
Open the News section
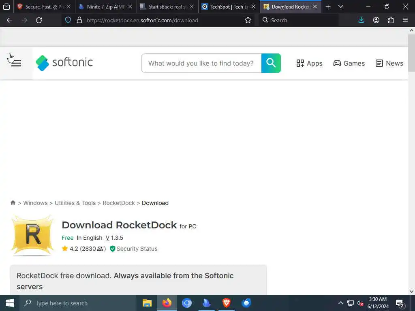[x=389, y=63]
